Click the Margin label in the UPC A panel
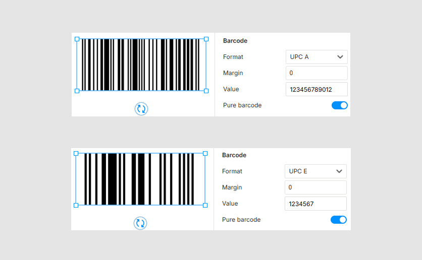 click(x=233, y=73)
